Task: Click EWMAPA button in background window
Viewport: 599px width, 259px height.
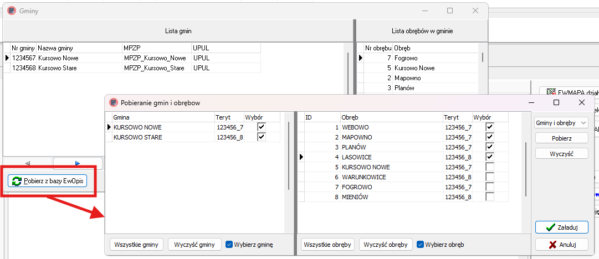Action: pos(569,91)
